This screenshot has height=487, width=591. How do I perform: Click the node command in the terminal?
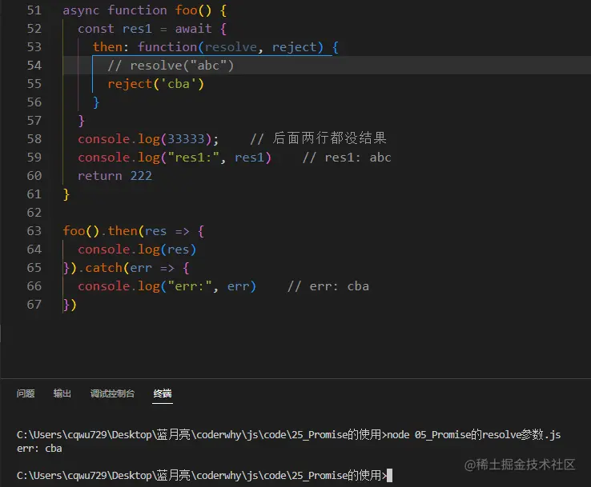[474, 435]
